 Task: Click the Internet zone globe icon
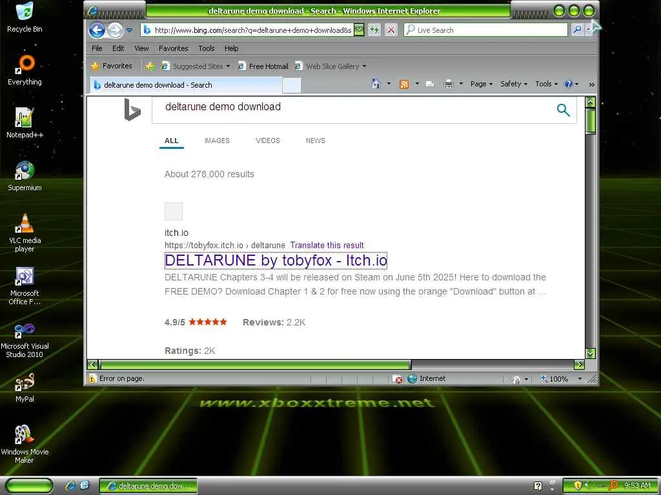coord(412,378)
